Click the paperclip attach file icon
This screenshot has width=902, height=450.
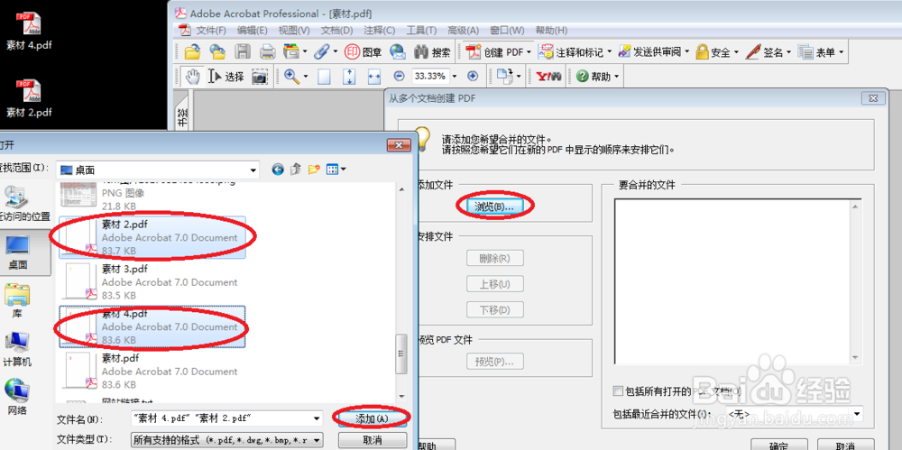322,52
